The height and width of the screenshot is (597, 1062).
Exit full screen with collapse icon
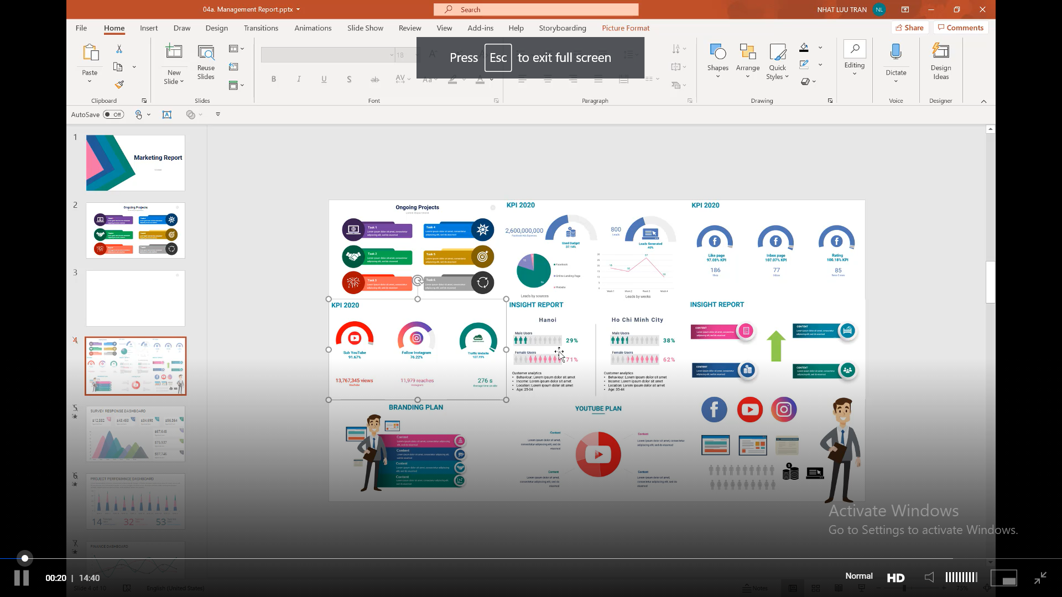[x=1040, y=578]
